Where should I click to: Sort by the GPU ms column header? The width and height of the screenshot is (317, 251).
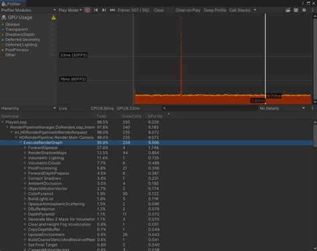158,116
